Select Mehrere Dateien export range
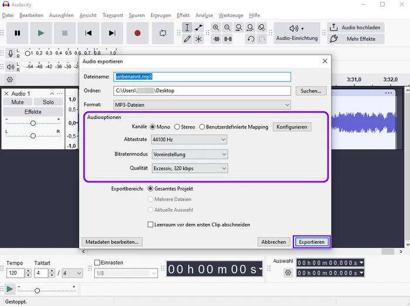Screen dimensions: 410x306 click(151, 199)
